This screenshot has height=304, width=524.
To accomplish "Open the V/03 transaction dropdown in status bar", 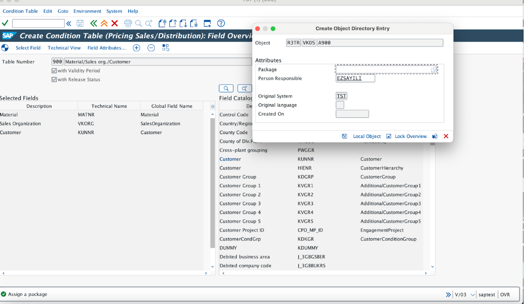I will [473, 295].
